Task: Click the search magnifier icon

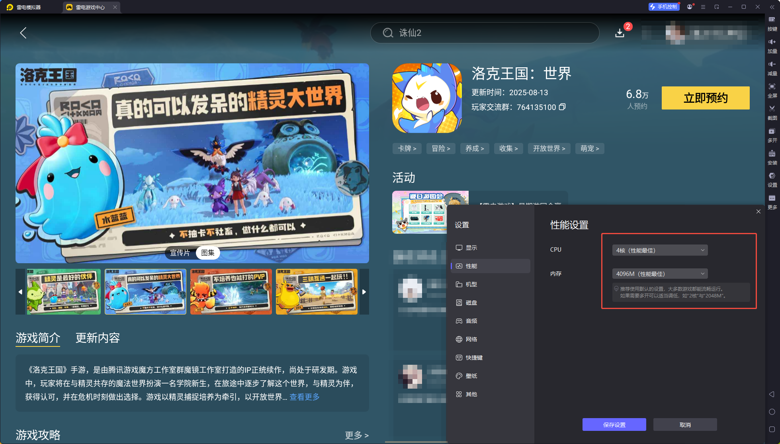Action: coord(388,33)
